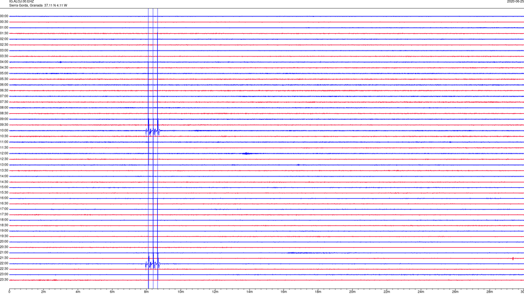
Task: Click the 16m tick label on time axis
Action: (284, 292)
